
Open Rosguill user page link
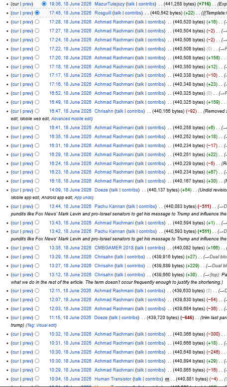pos(103,13)
